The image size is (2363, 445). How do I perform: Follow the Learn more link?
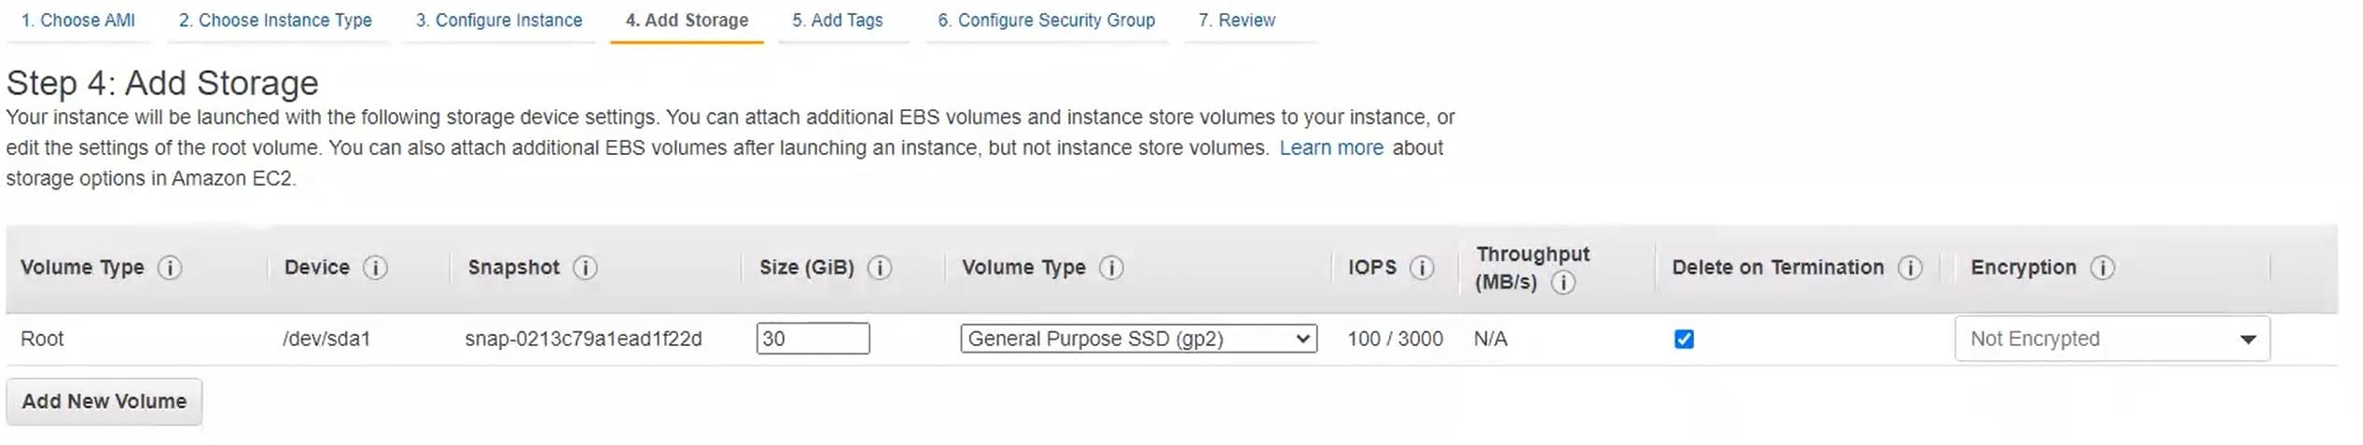click(x=1331, y=147)
